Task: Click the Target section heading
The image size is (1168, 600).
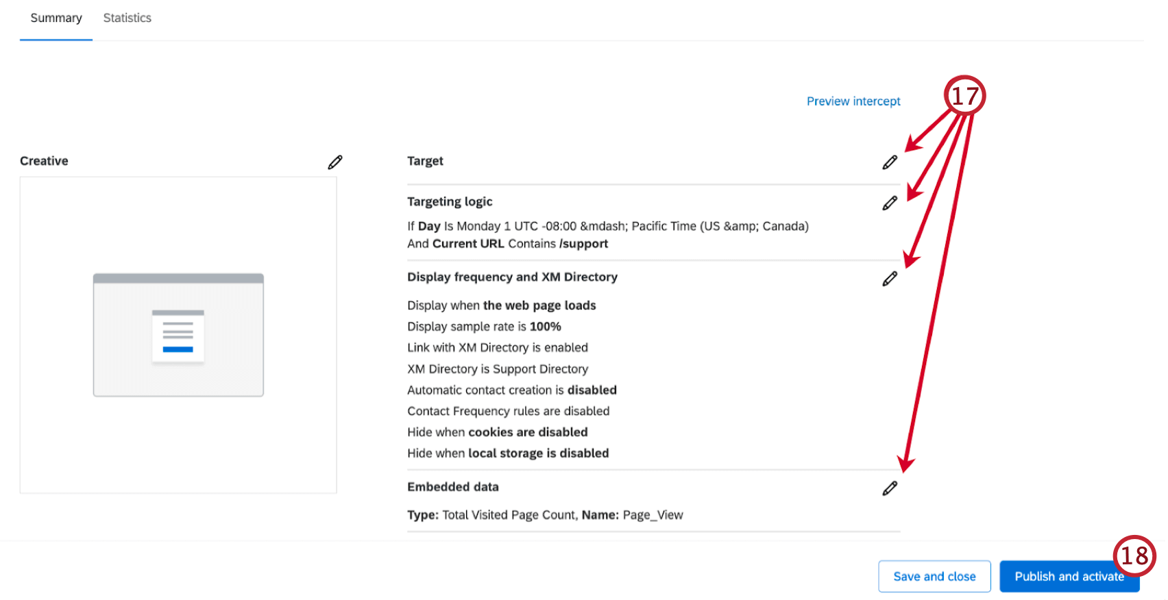Action: (x=425, y=161)
